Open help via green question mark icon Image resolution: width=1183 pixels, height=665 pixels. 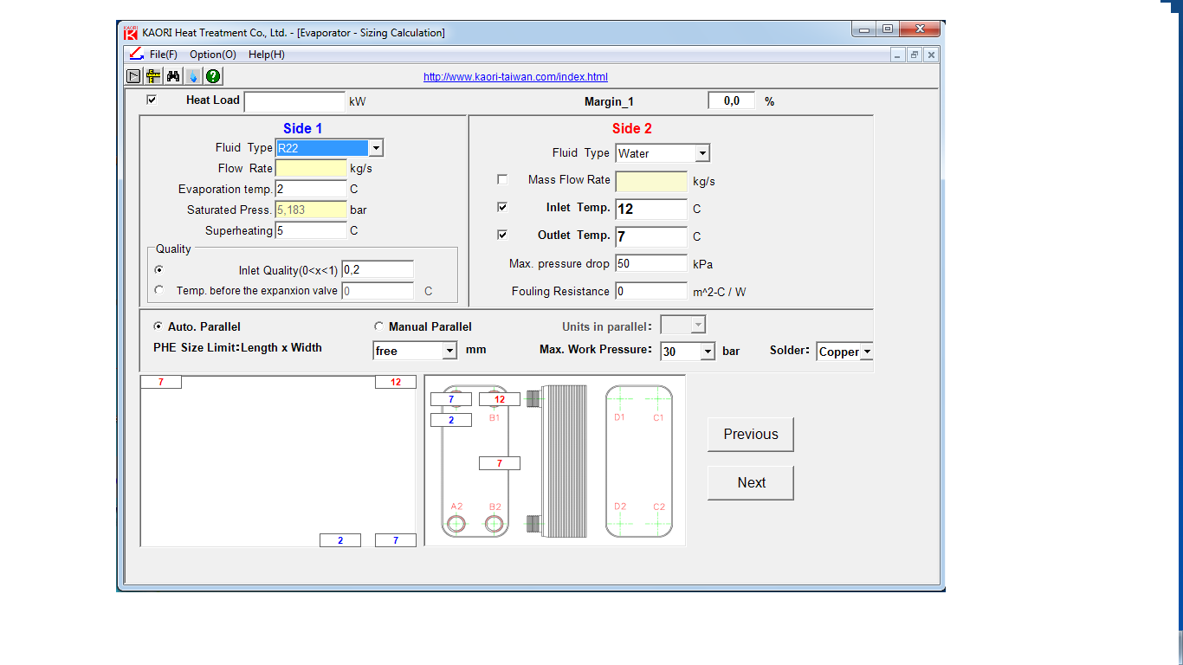pyautogui.click(x=214, y=76)
